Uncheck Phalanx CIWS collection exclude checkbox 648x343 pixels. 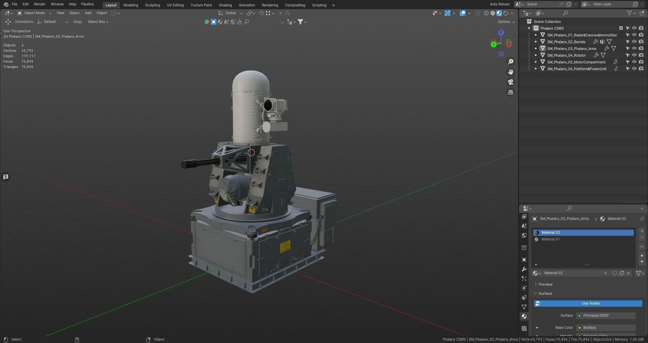click(x=621, y=28)
